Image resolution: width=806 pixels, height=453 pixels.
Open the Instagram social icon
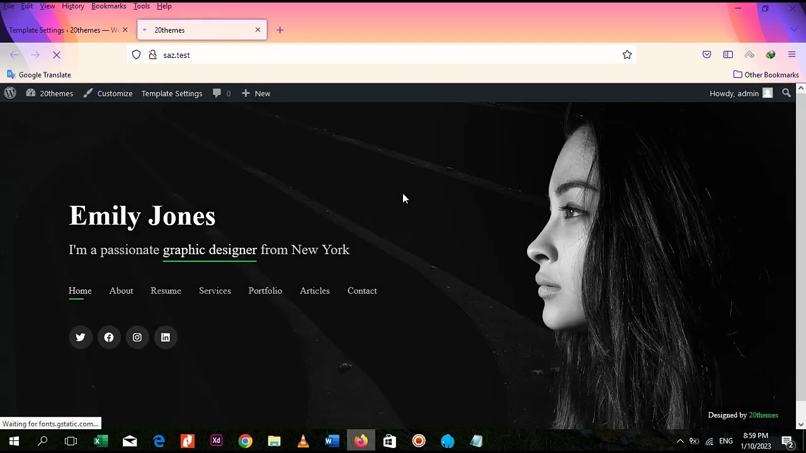[137, 337]
